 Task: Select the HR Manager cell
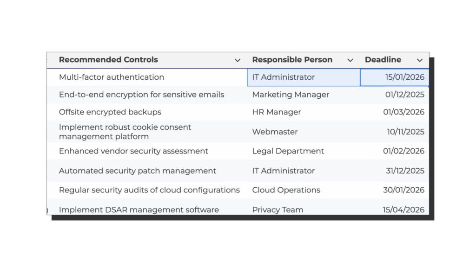277,112
